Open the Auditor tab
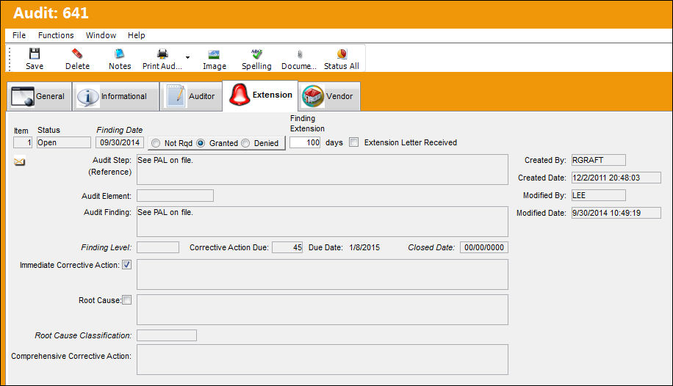This screenshot has height=386, width=673. coord(191,96)
